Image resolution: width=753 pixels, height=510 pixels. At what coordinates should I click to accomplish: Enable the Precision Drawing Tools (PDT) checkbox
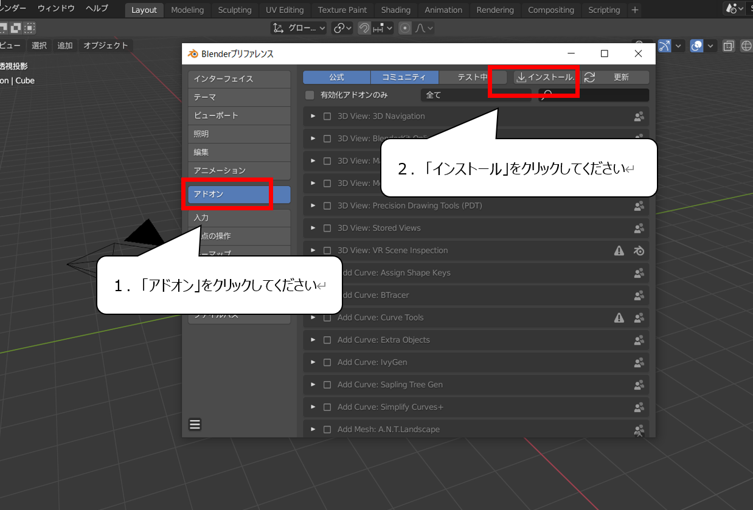coord(327,206)
